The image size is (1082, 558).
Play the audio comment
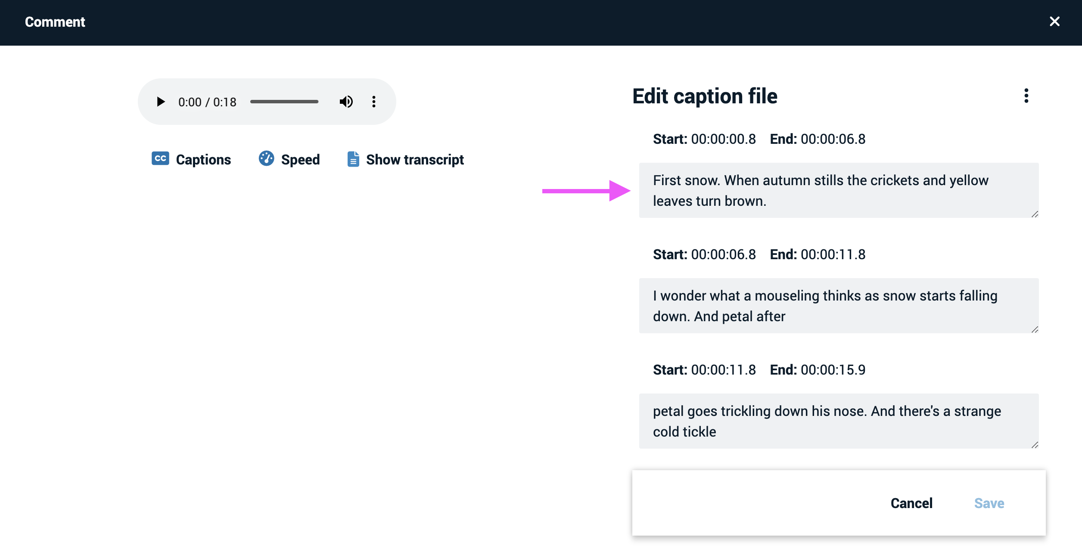pyautogui.click(x=161, y=102)
